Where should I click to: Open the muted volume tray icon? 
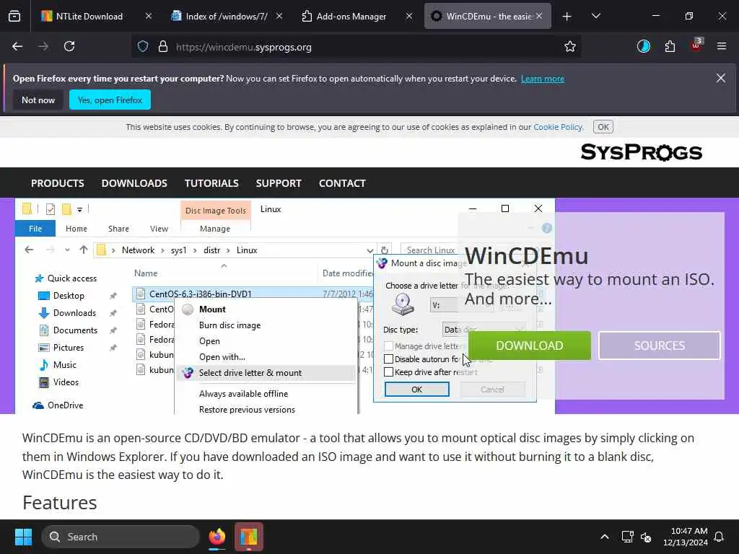coord(646,537)
